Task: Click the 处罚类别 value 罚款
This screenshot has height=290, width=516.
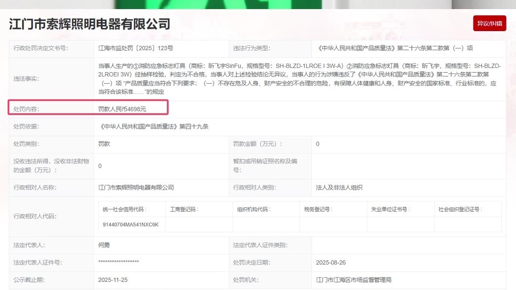Action: [104, 144]
